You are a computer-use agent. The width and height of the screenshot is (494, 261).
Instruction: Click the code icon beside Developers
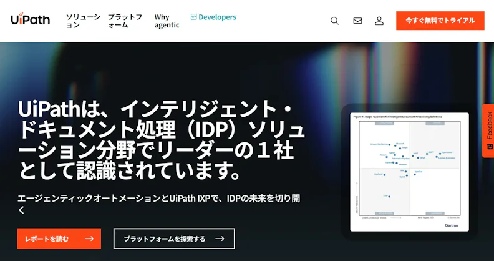coord(194,17)
